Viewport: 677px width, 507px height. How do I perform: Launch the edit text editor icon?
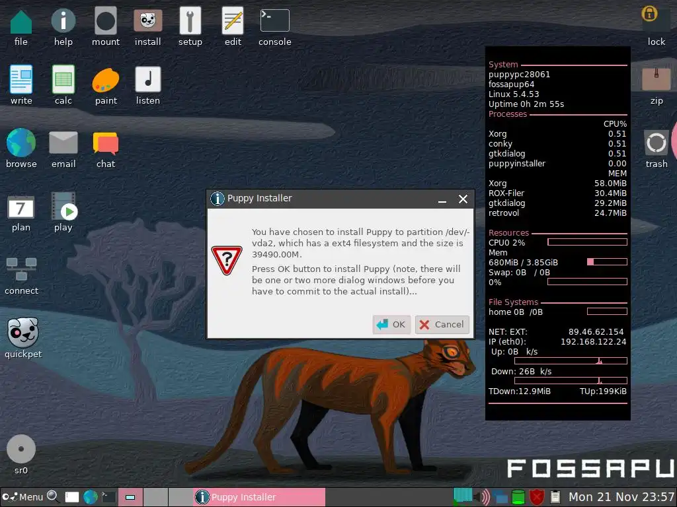[233, 20]
